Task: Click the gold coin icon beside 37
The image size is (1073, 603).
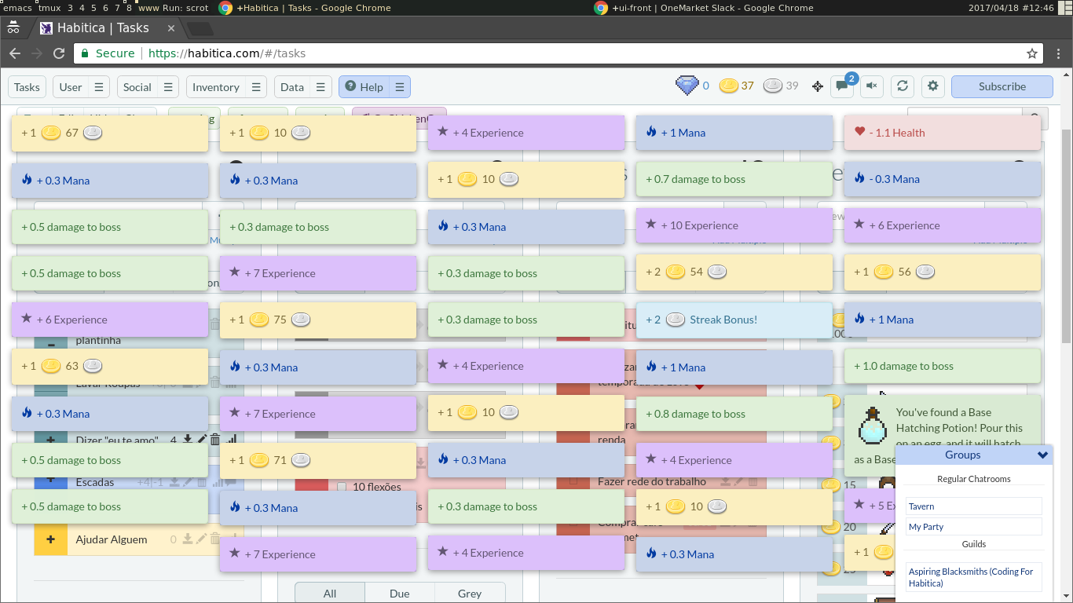Action: [729, 86]
